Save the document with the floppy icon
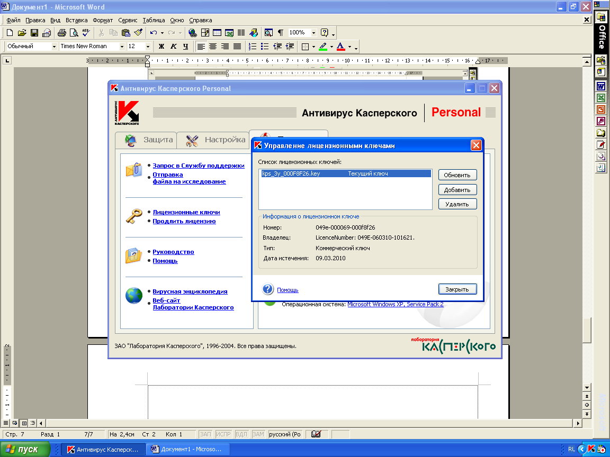Viewport: 610px width, 457px height. point(34,33)
